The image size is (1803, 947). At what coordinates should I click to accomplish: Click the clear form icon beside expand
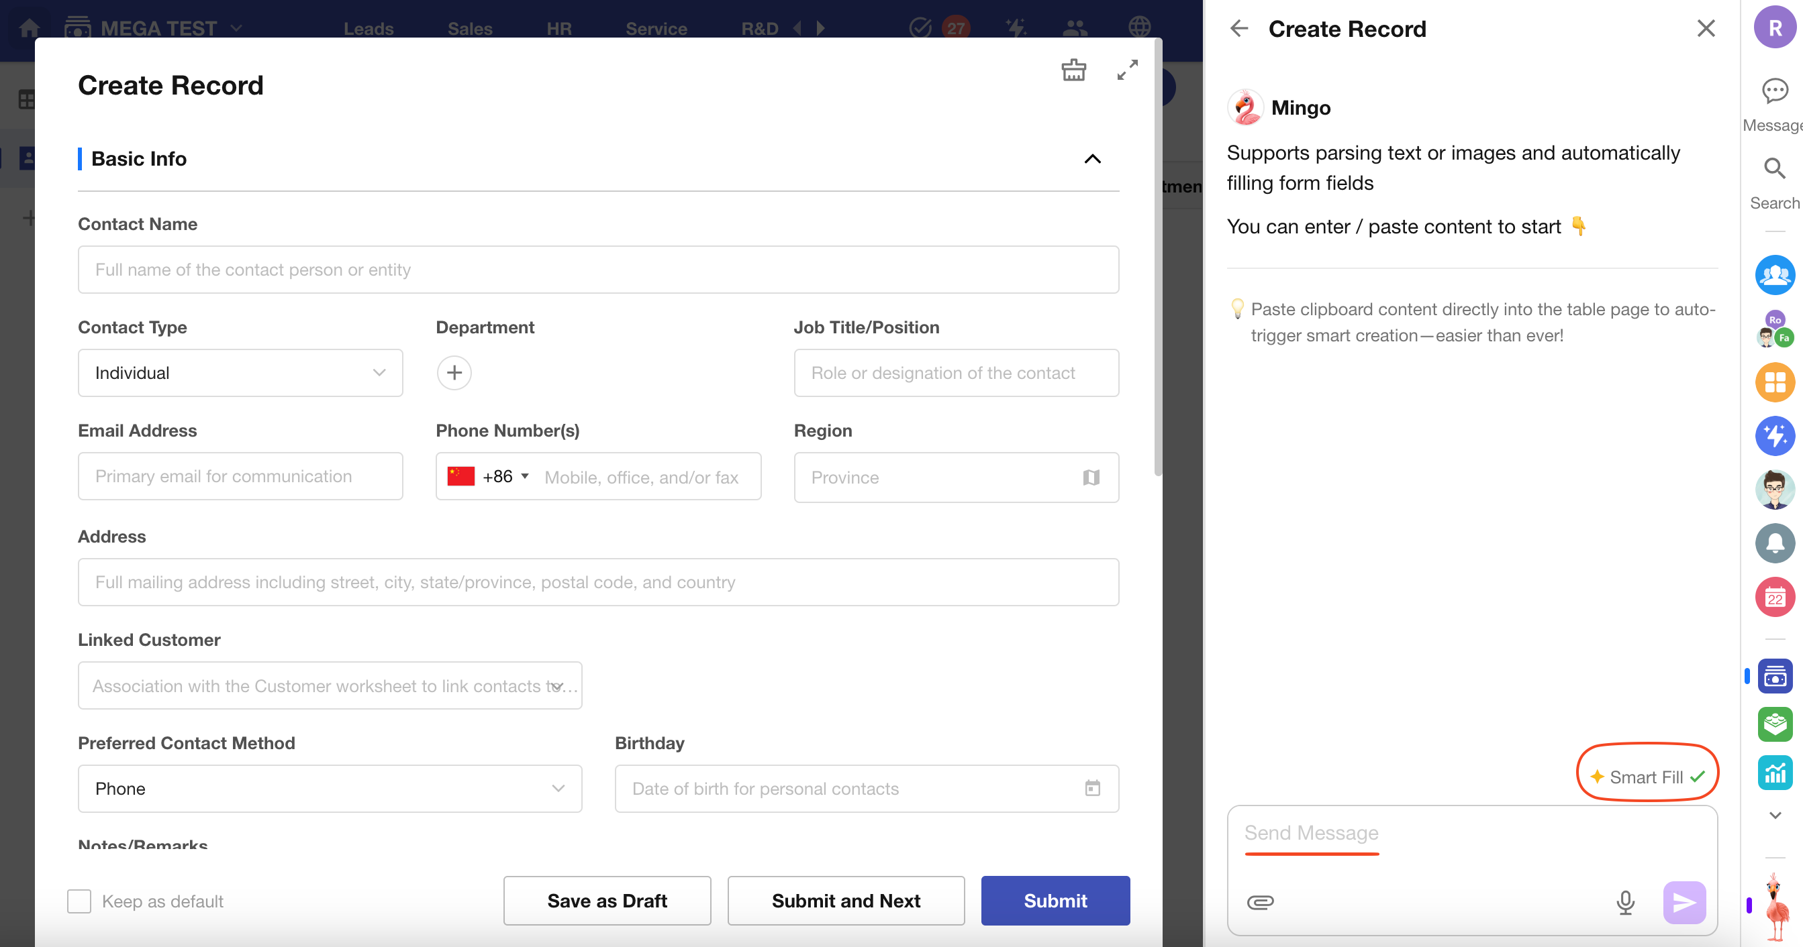point(1073,70)
